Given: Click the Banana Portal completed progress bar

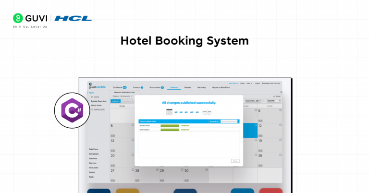Looking at the screenshot, I should click(x=170, y=126).
